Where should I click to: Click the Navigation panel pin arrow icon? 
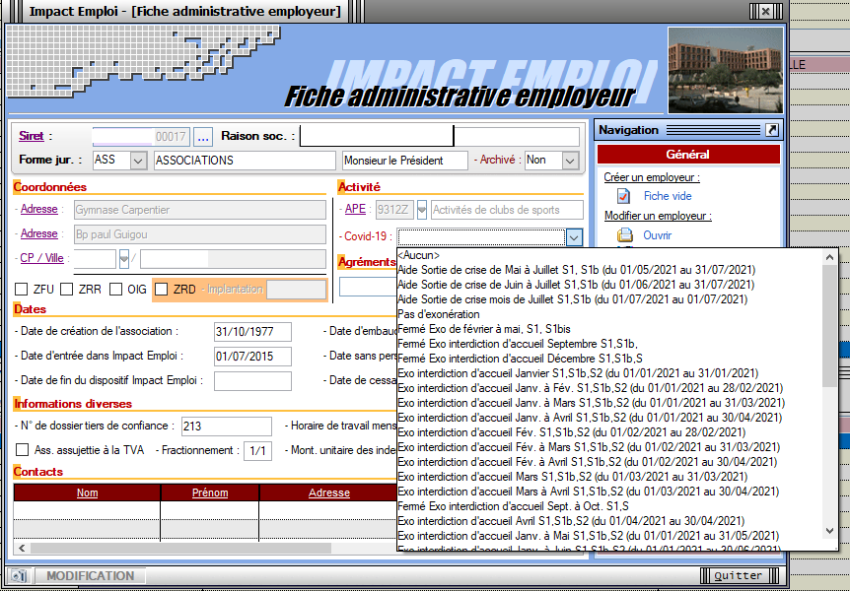[771, 130]
